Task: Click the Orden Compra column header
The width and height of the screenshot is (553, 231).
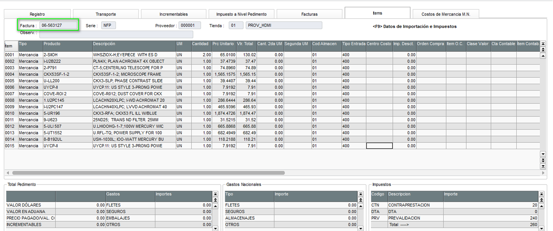Action: (431, 46)
